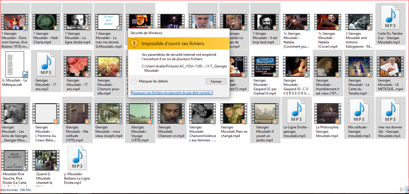Select Moustaki and Antonis Kalogiannis video
Image resolution: width=409 pixels, height=194 pixels.
(359, 22)
